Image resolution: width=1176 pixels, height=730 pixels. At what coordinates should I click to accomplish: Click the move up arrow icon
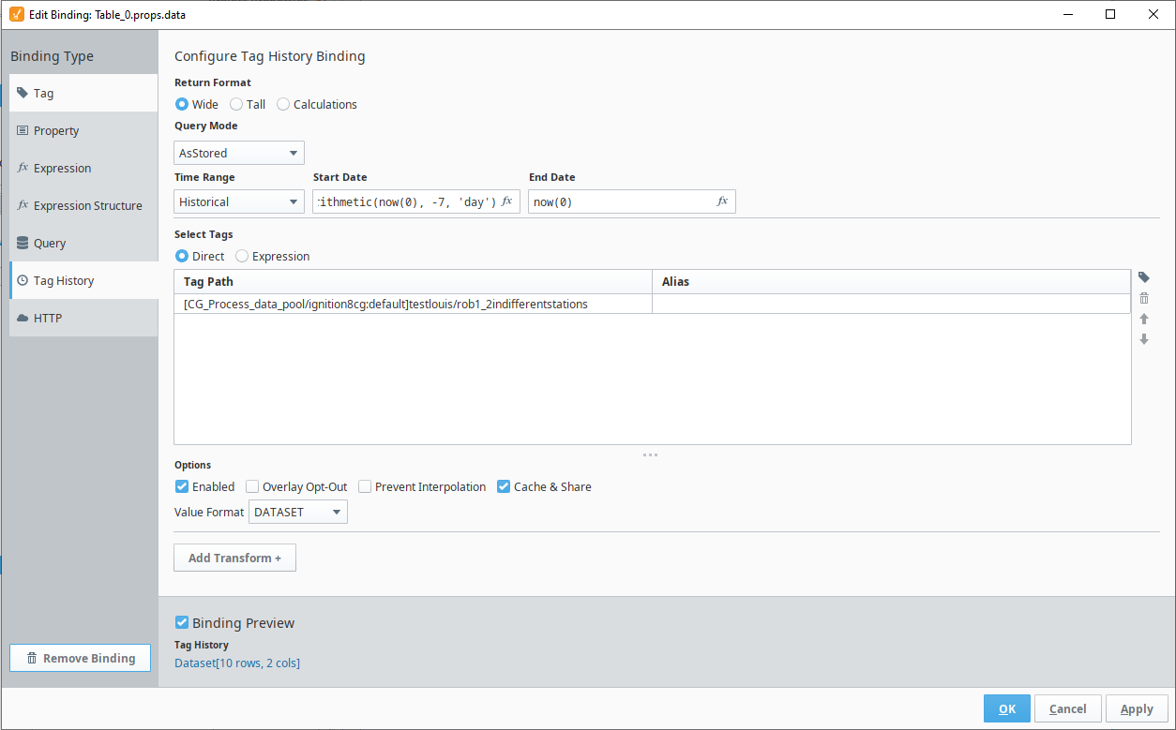1144,319
